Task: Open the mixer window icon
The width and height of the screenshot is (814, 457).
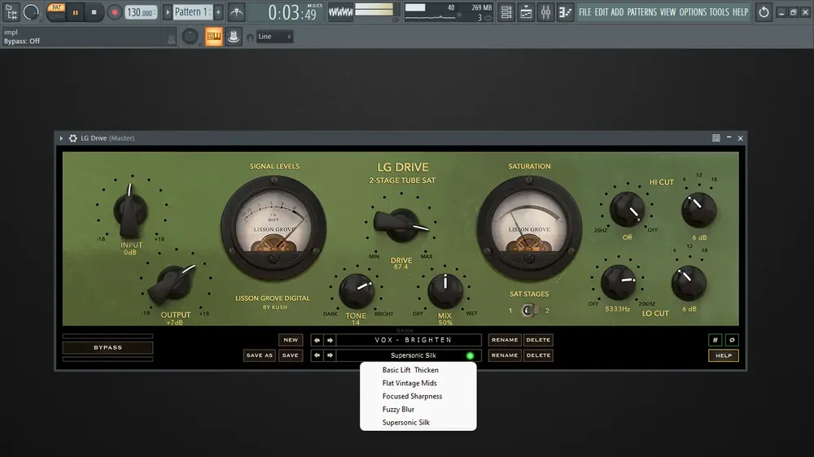Action: pyautogui.click(x=545, y=12)
